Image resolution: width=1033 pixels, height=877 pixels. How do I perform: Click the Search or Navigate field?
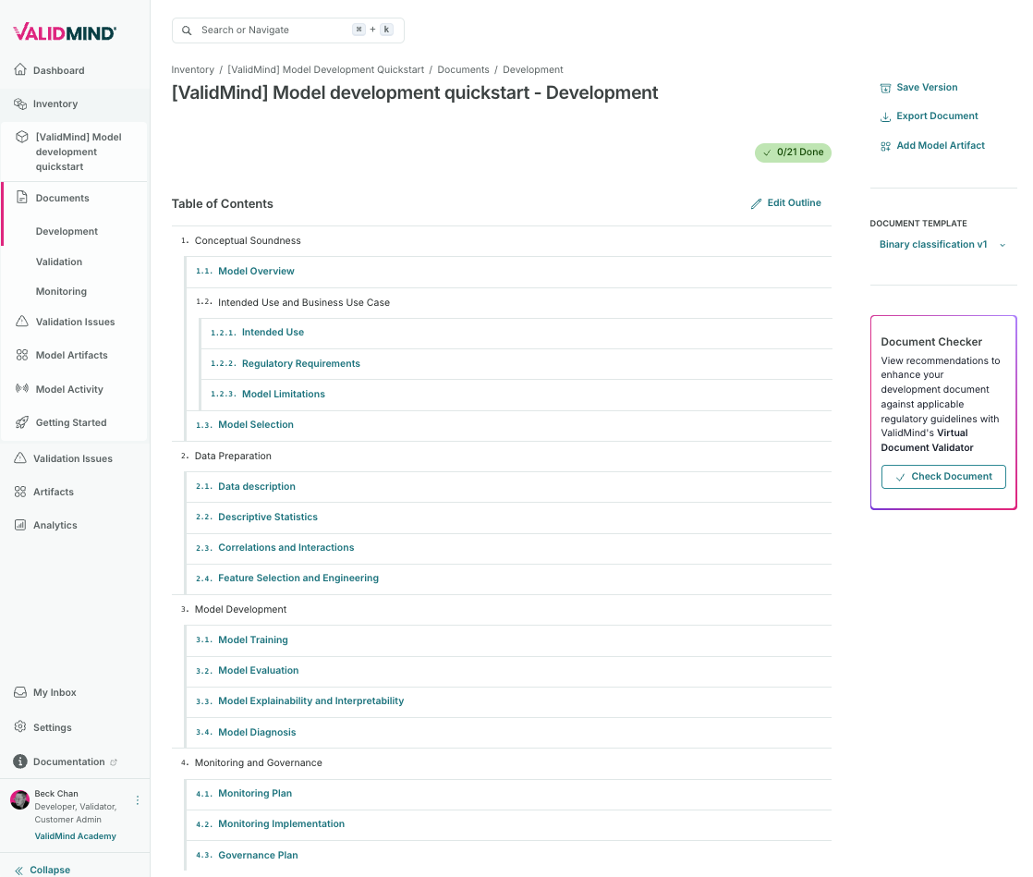[288, 30]
